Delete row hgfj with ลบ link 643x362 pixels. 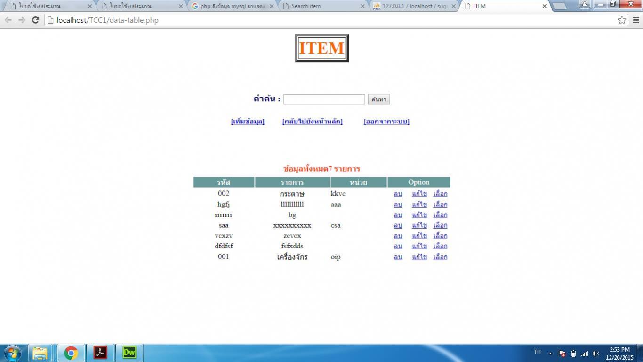[398, 205]
